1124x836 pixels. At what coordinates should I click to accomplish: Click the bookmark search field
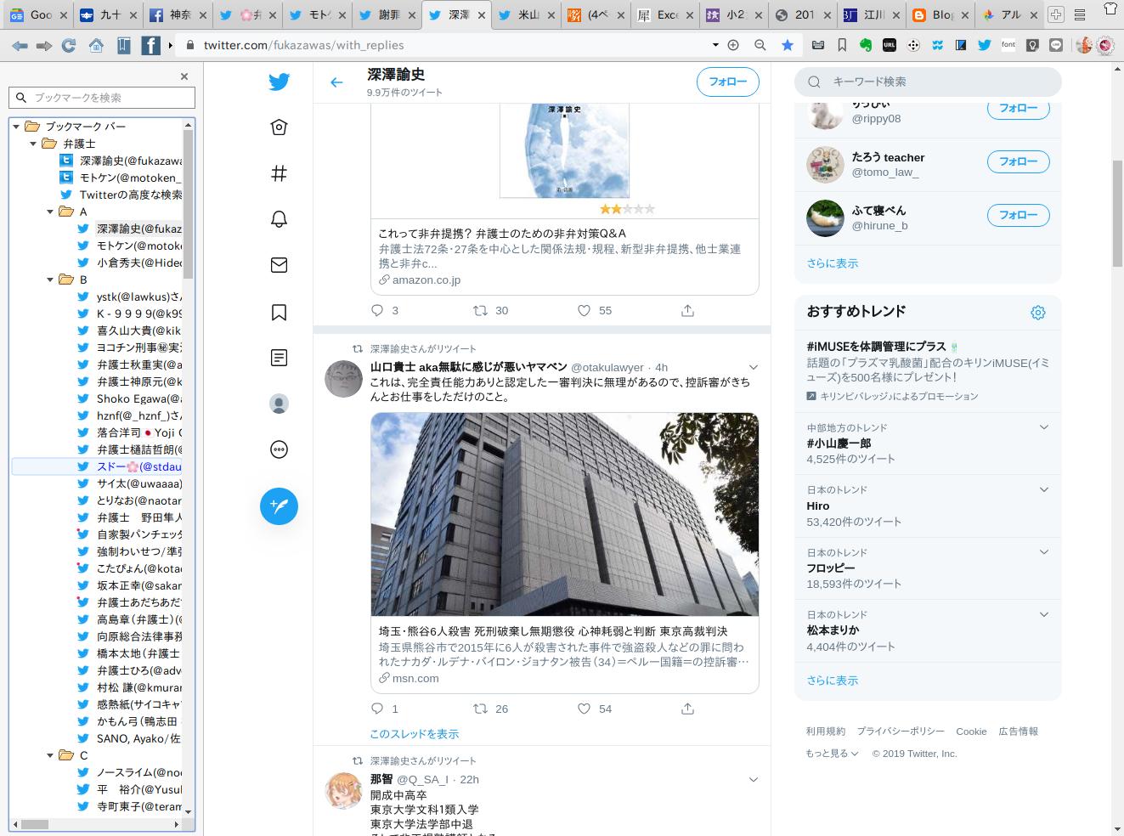102,98
